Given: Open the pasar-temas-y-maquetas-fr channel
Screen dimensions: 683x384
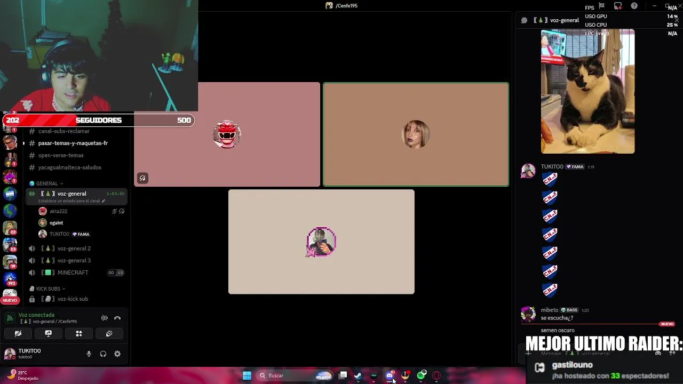Looking at the screenshot, I should click(73, 143).
